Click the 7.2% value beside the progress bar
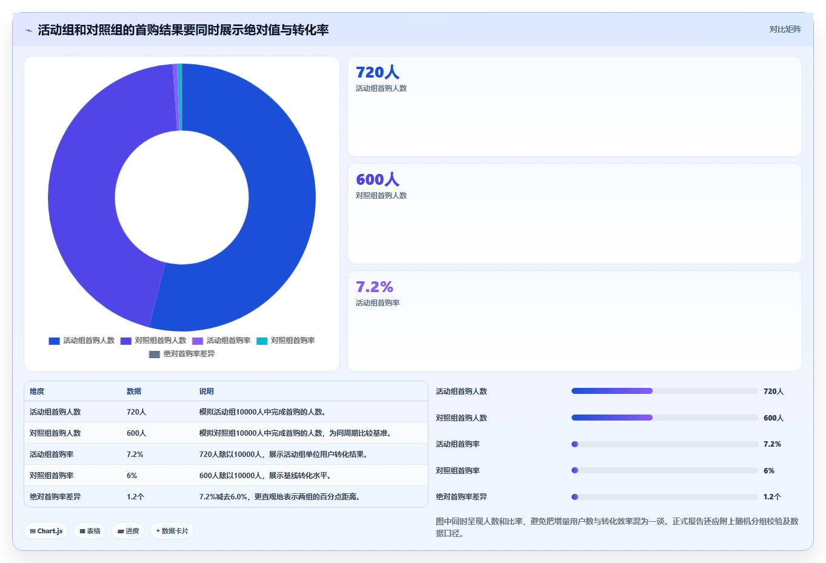The height and width of the screenshot is (563, 826). [772, 444]
